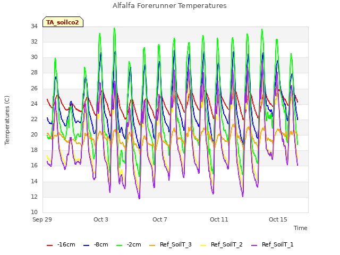Click the Sep 29 x-axis tick label

pyautogui.click(x=42, y=219)
